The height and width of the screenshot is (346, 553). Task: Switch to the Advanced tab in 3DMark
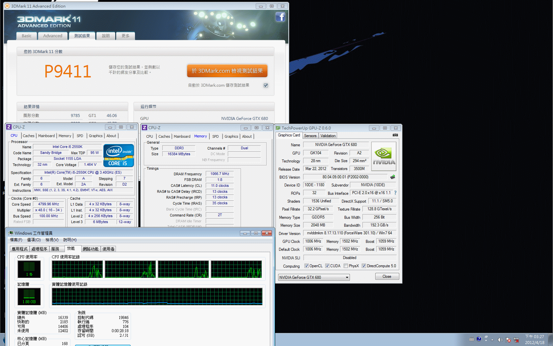53,36
